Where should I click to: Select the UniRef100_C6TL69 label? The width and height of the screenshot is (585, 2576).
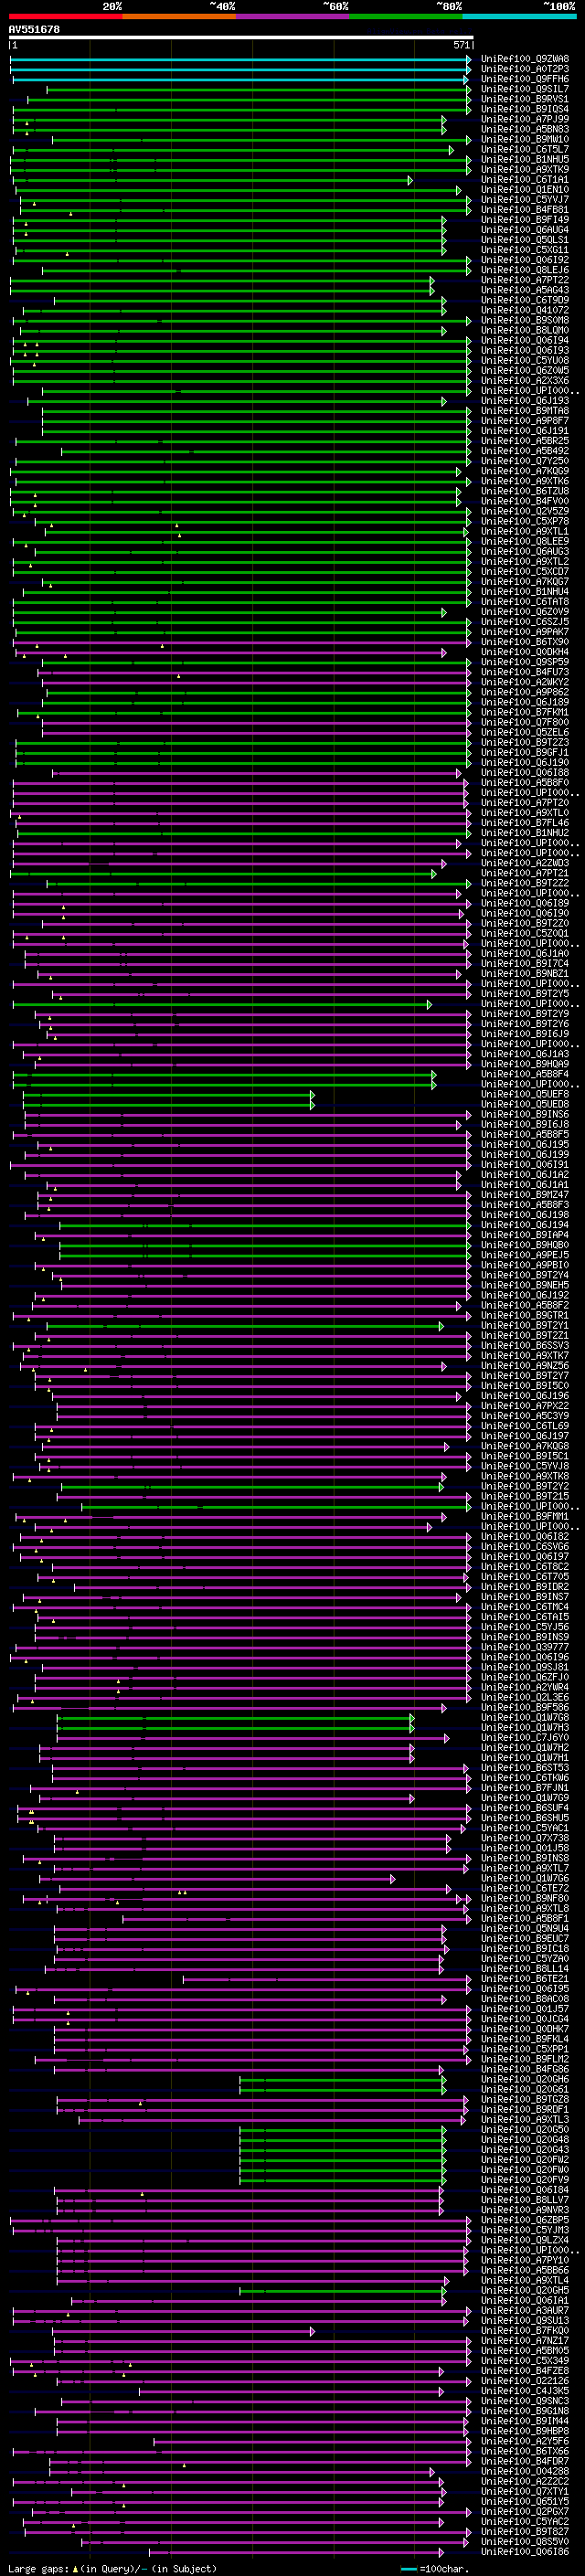(525, 1426)
